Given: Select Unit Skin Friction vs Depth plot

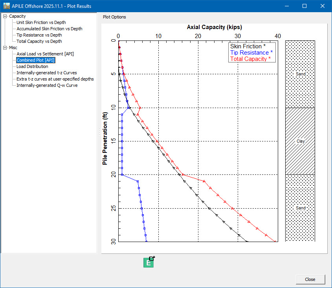Looking at the screenshot, I should pyautogui.click(x=40, y=22).
